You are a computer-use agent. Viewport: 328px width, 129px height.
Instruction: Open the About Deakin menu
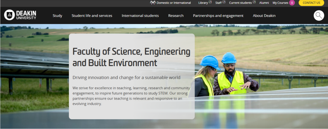[x=264, y=16]
